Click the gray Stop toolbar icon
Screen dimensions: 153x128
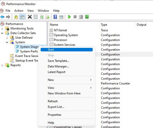click(x=75, y=17)
